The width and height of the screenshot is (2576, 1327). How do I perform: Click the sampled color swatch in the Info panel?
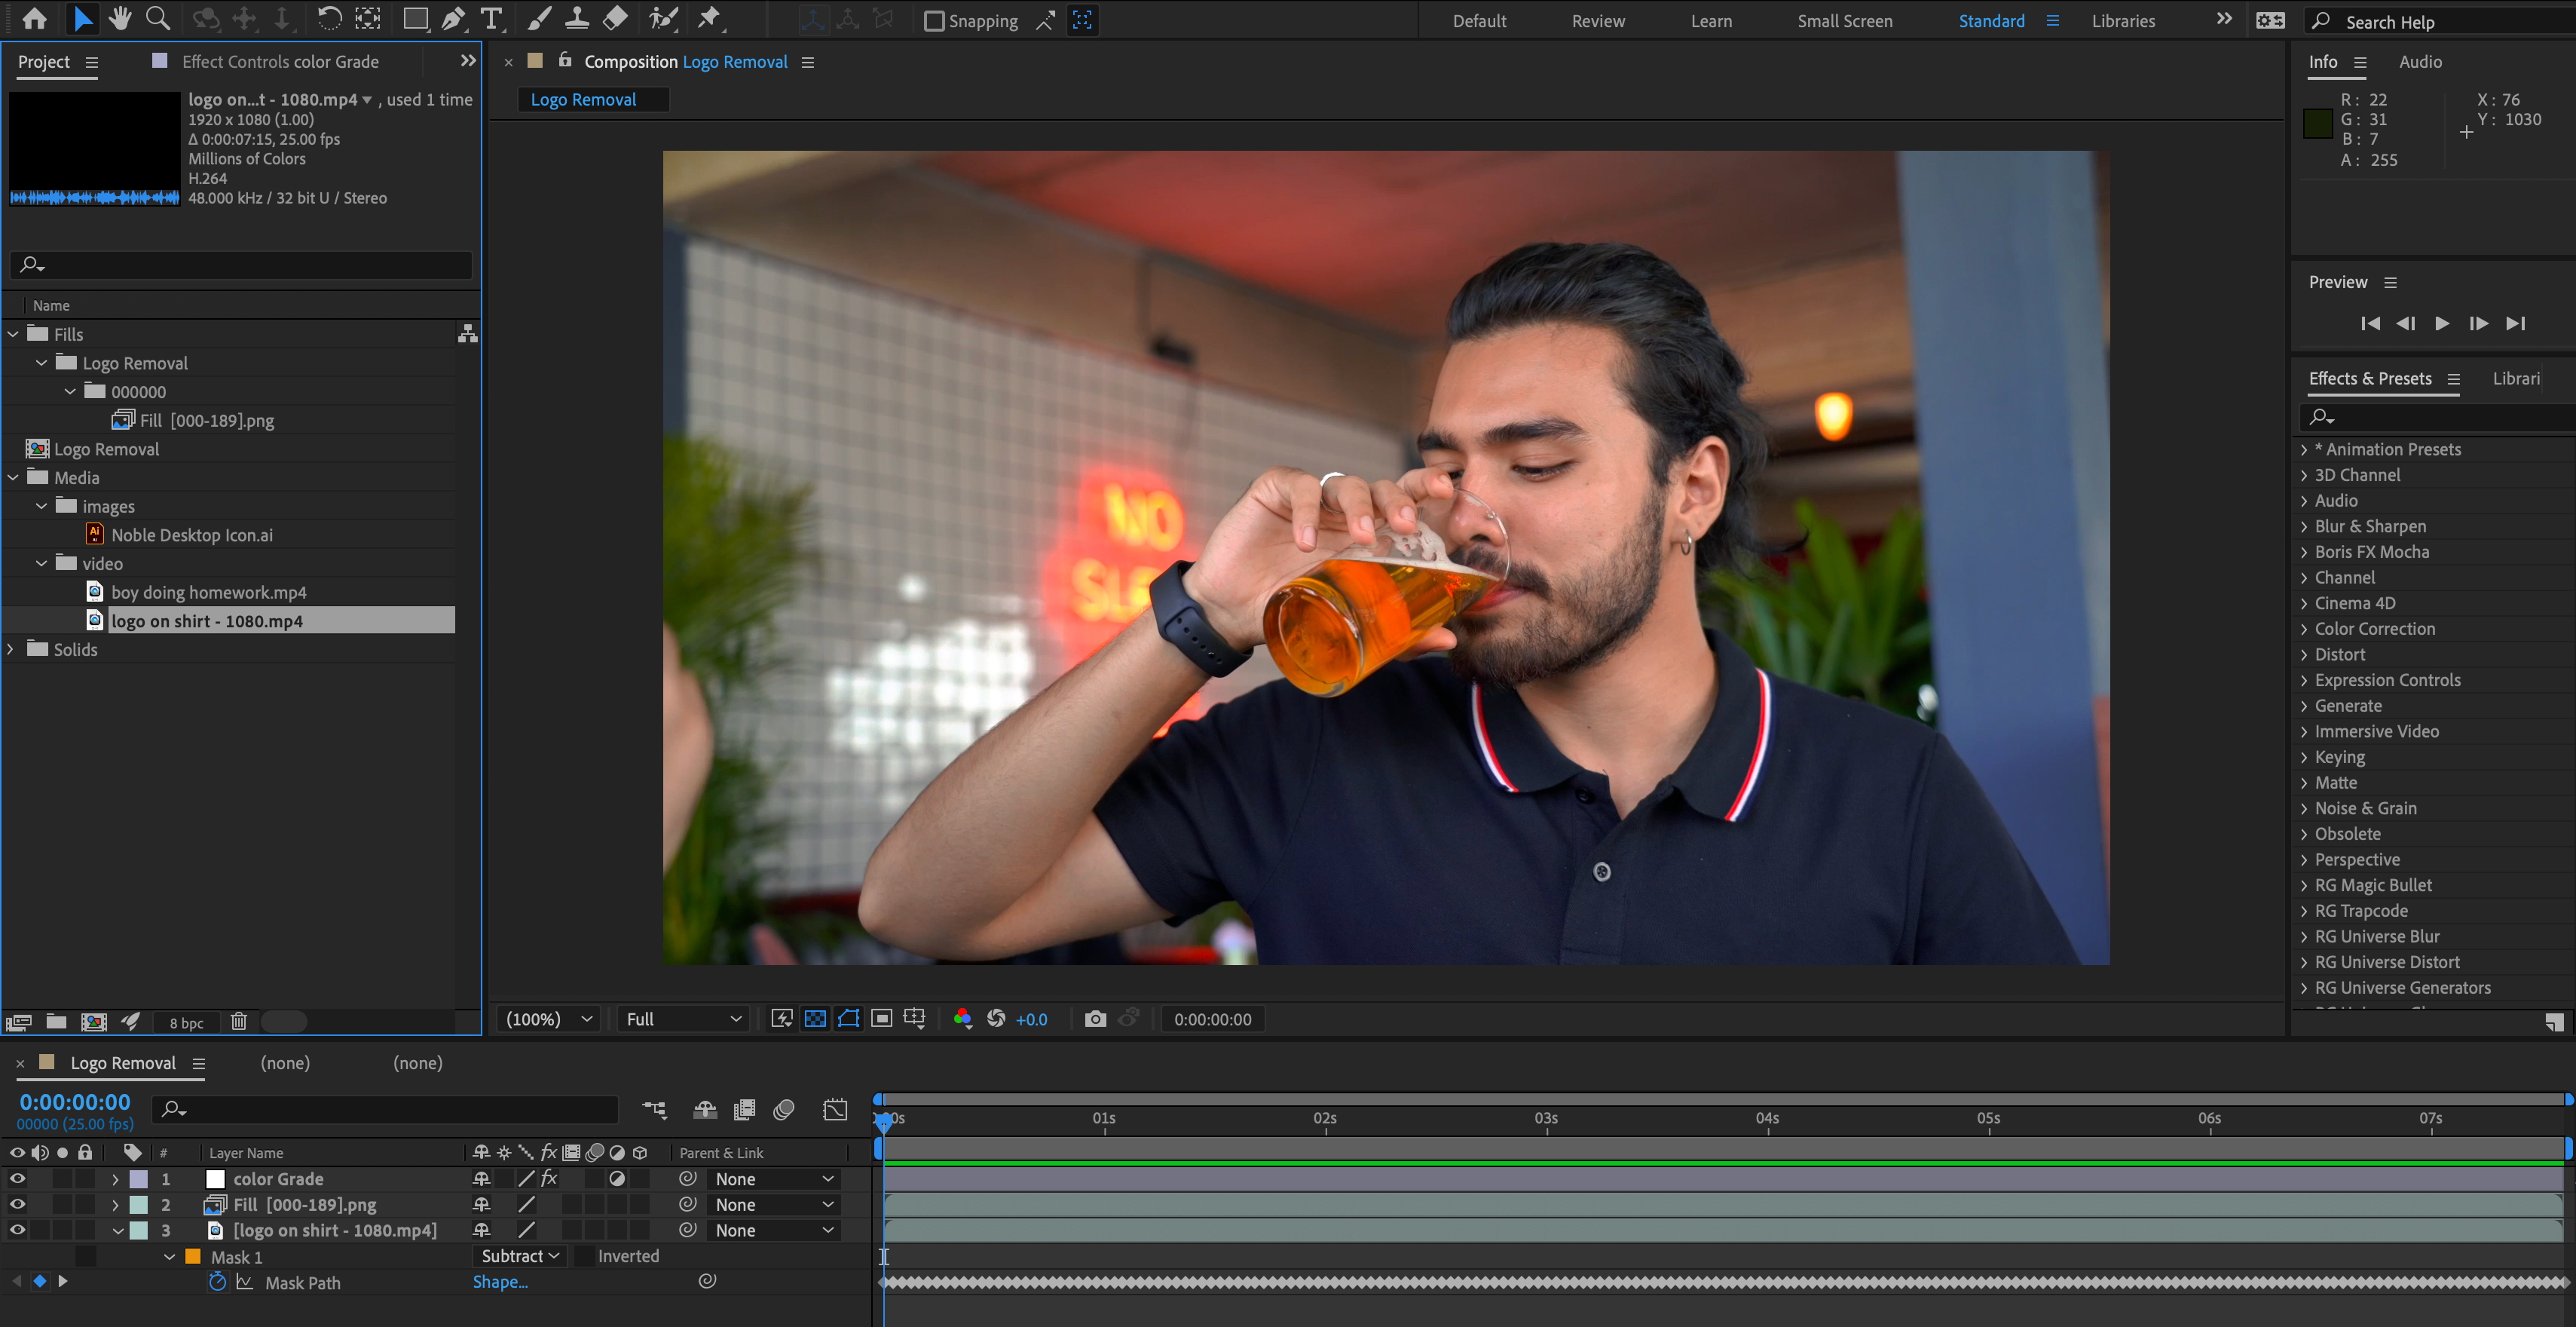2318,123
